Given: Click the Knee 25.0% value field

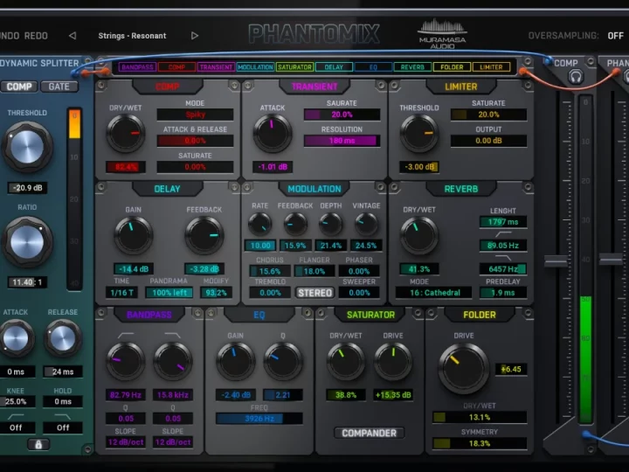Looking at the screenshot, I should point(17,401).
